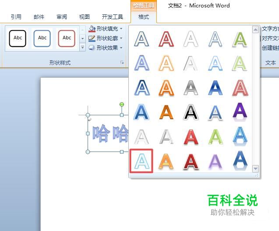
Task: Choose silver gradient WordArt in third row
Action: (191, 87)
